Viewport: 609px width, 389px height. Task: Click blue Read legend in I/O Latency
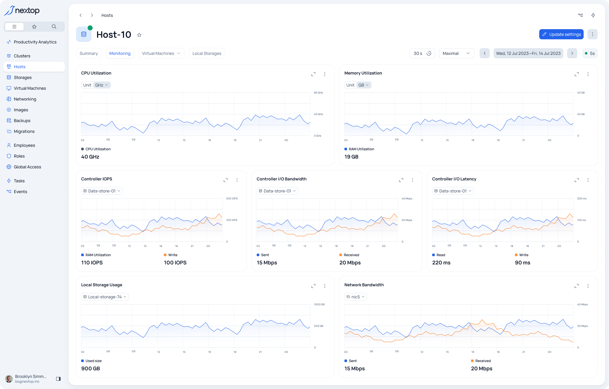point(439,255)
